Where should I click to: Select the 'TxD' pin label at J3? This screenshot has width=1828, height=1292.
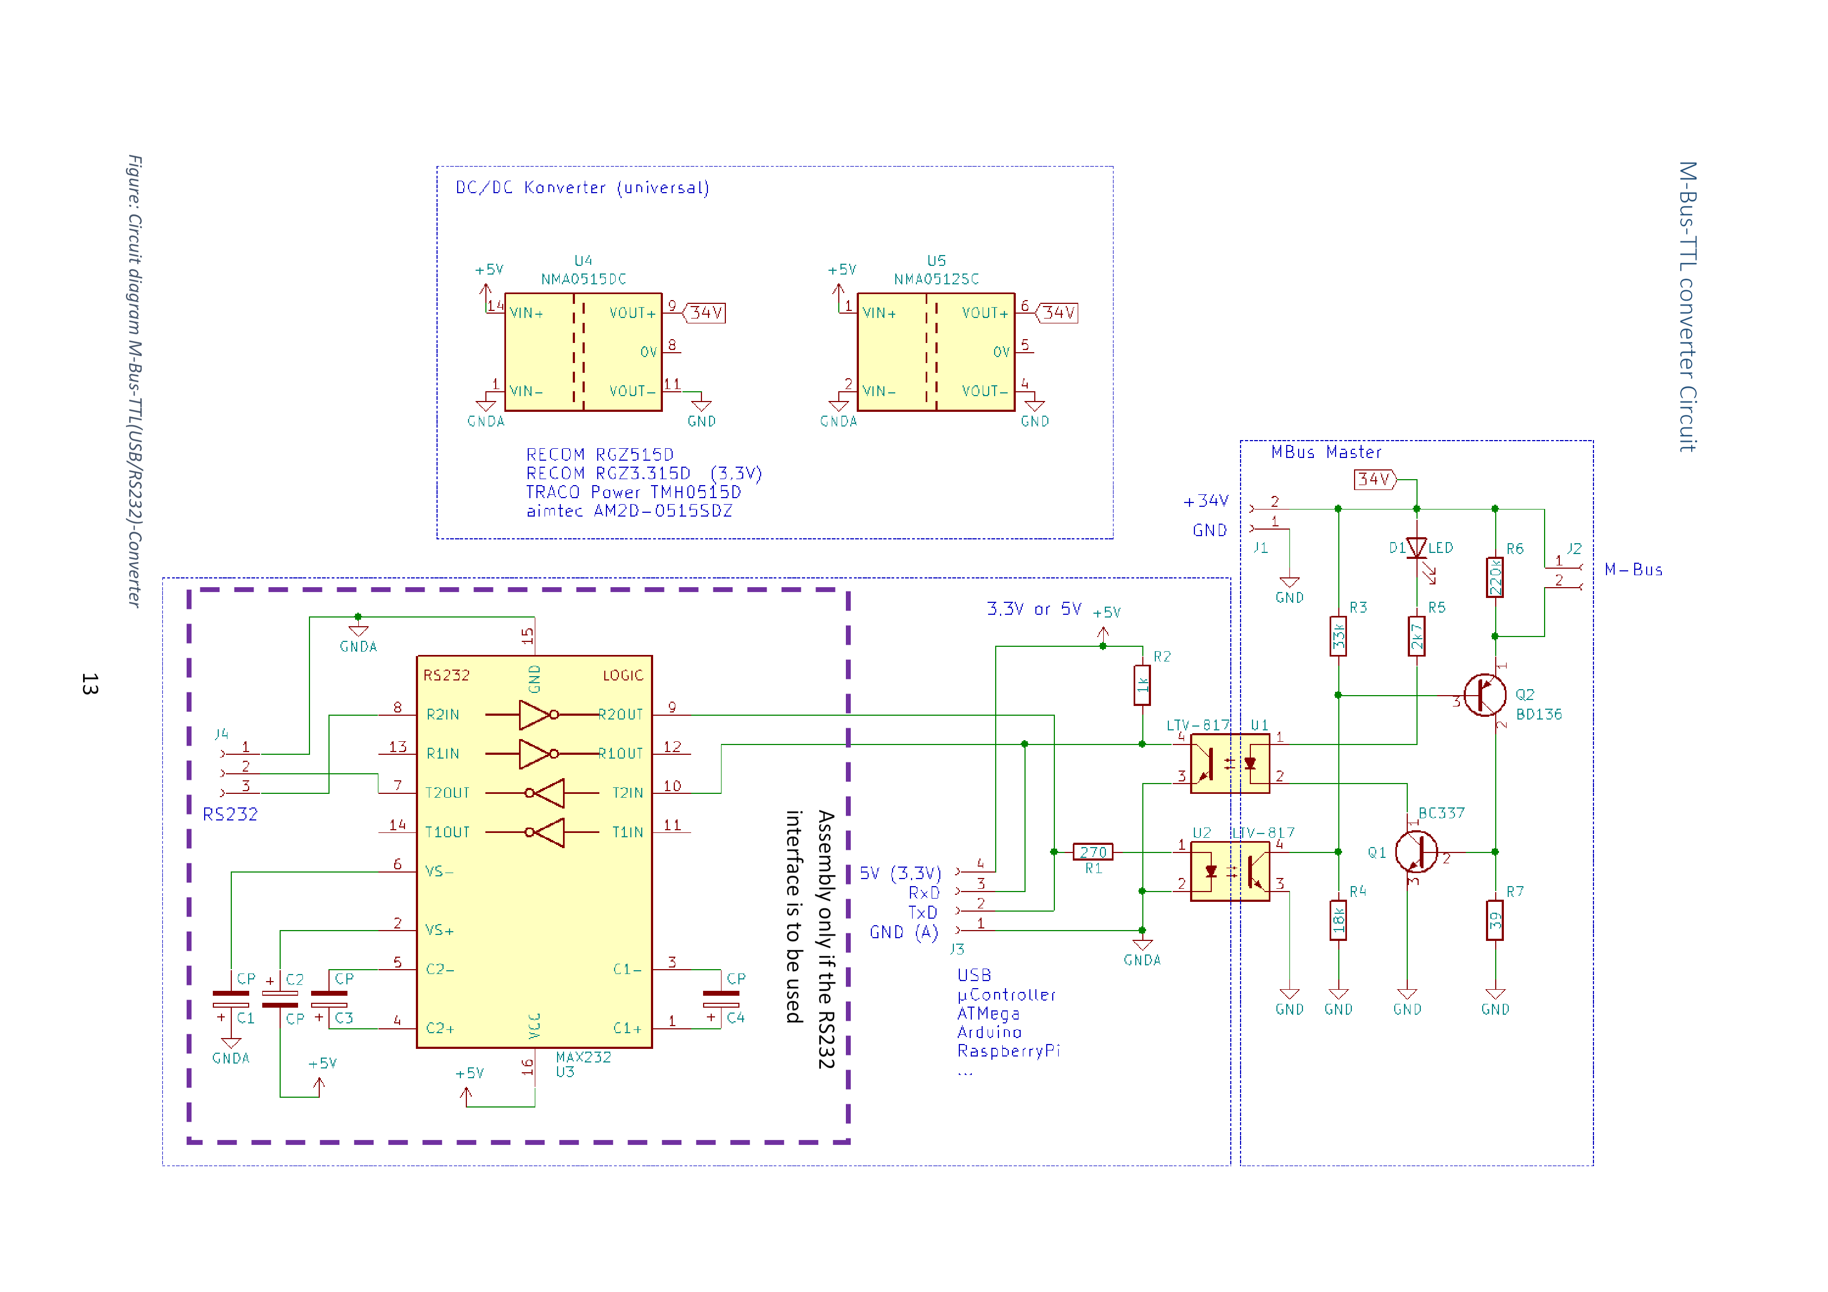(x=923, y=913)
